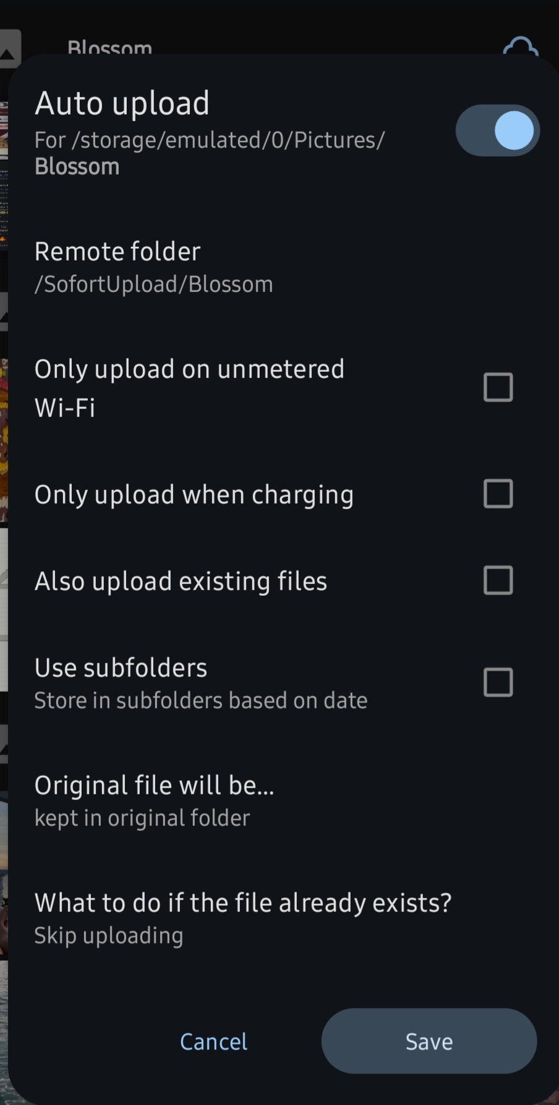Tap the Auto upload heading
This screenshot has width=559, height=1105.
pyautogui.click(x=122, y=103)
